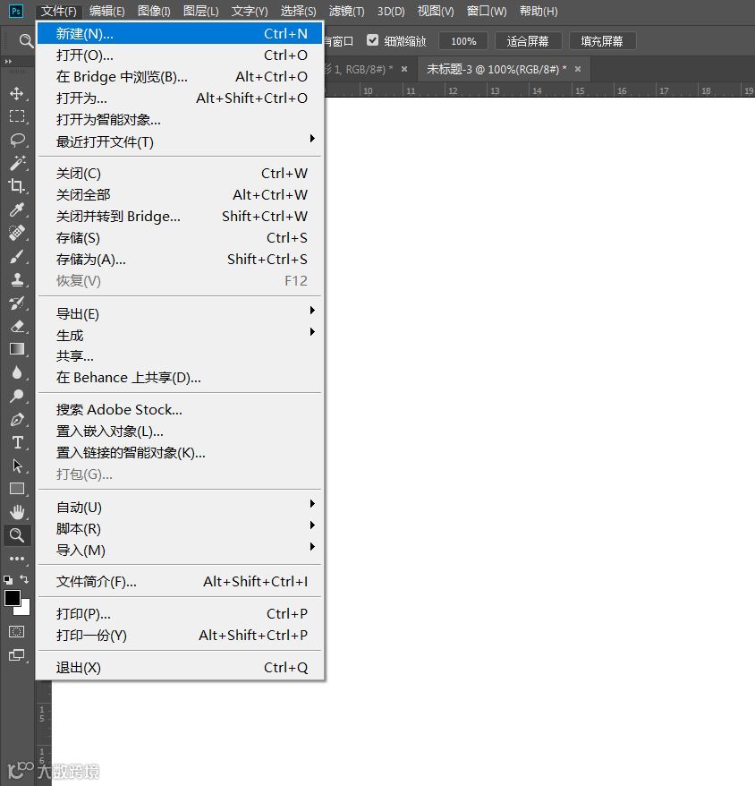This screenshot has height=786, width=755.
Task: Select the Healing Brush tool
Action: tap(17, 233)
